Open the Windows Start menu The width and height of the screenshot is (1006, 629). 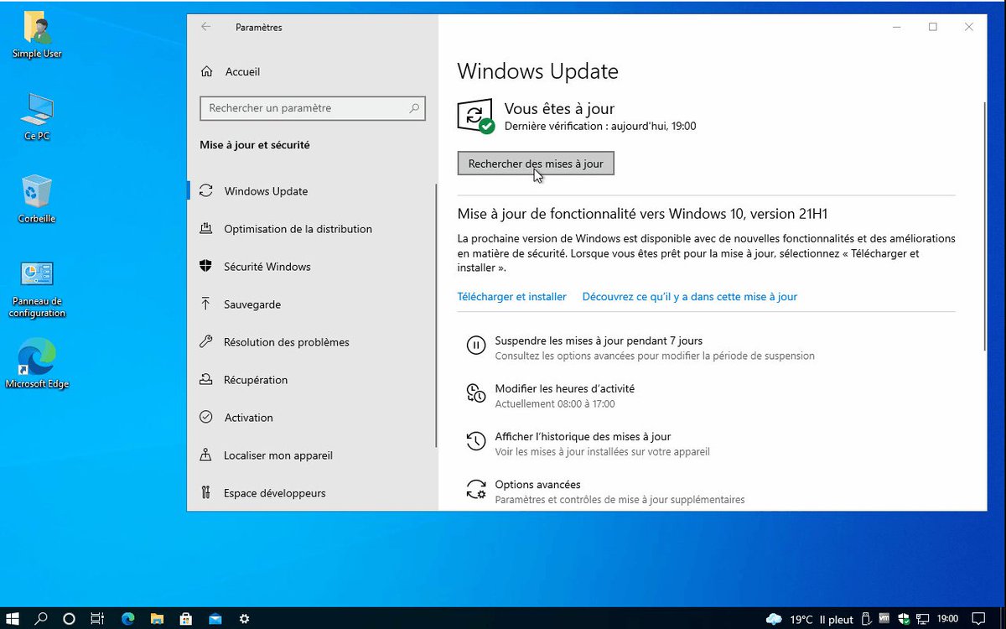coord(13,619)
